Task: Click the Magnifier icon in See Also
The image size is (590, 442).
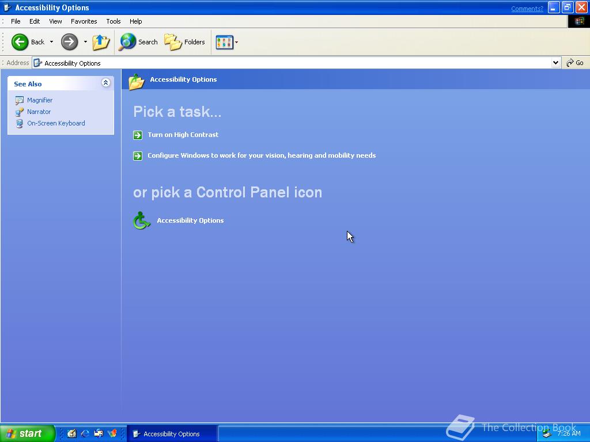Action: point(19,100)
